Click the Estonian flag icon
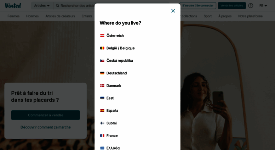275x150 pixels. (x=102, y=98)
